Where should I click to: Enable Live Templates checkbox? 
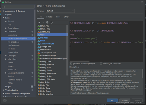point(101,63)
